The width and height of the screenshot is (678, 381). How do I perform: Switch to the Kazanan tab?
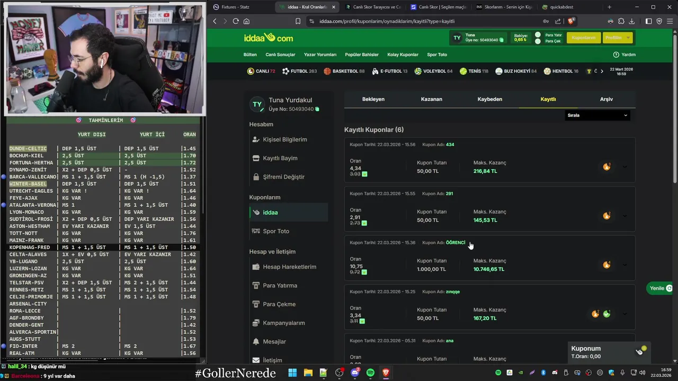tap(432, 99)
